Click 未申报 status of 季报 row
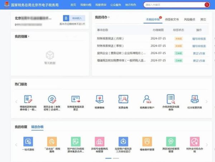Screen dimensions: 215x162 click(178, 46)
